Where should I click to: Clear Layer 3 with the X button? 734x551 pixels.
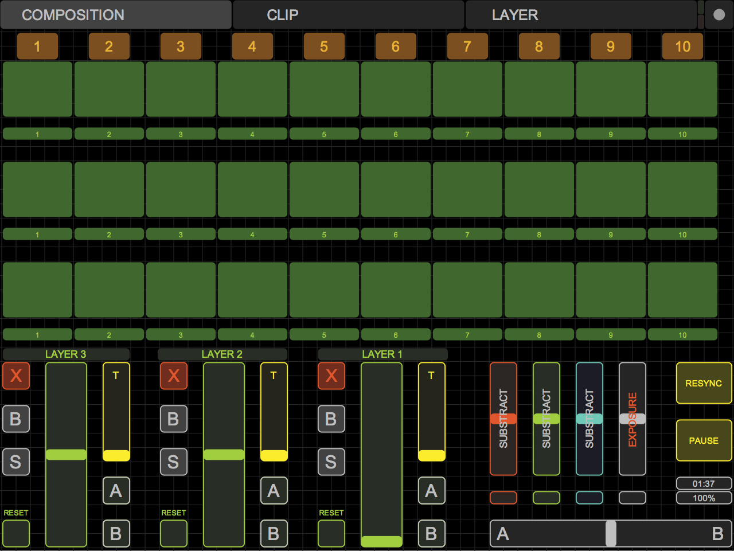(x=16, y=376)
